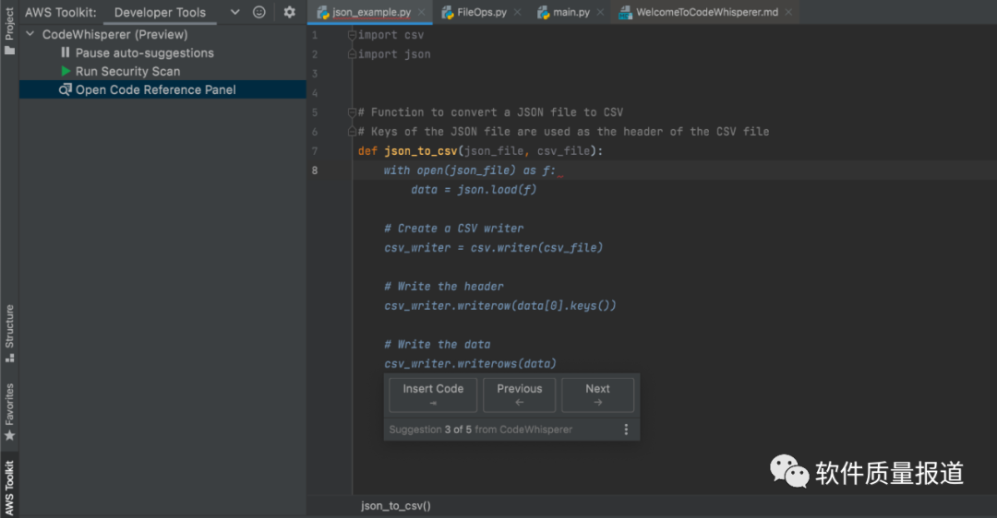Click the Python file icon on main.py tab
Image resolution: width=997 pixels, height=518 pixels.
pos(544,12)
